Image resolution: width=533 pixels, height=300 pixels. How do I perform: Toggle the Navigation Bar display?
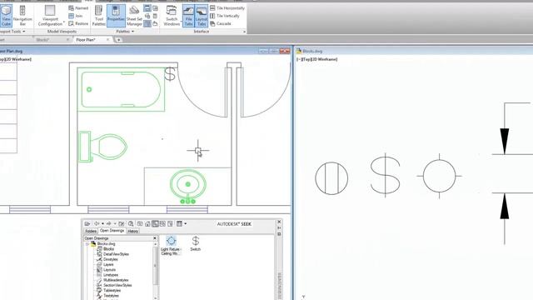pos(22,16)
